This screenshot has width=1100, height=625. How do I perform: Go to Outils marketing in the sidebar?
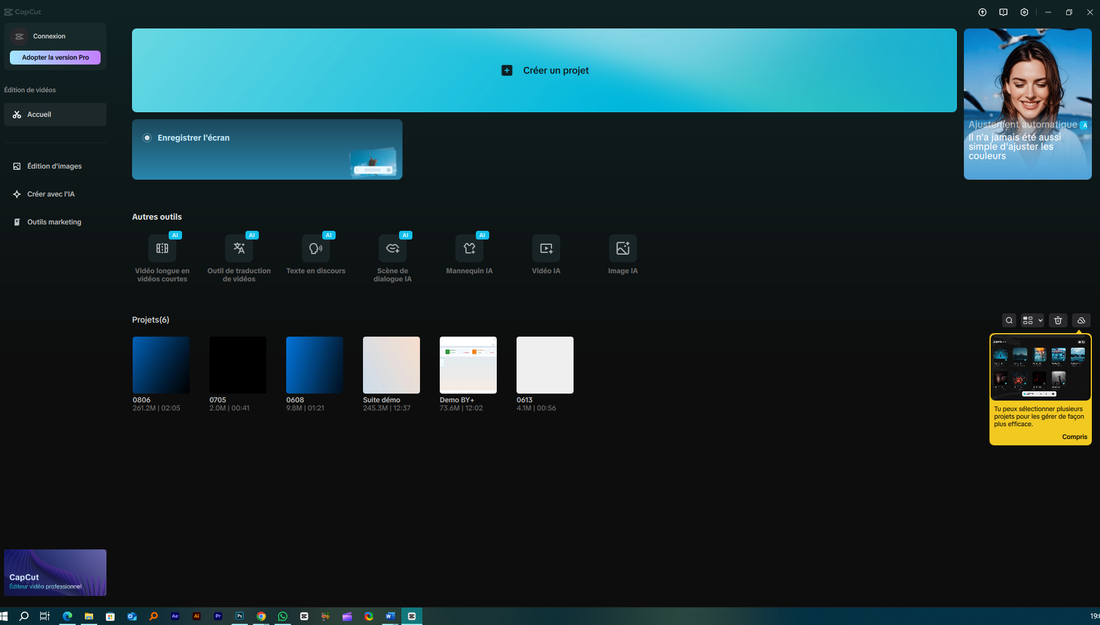pyautogui.click(x=55, y=222)
